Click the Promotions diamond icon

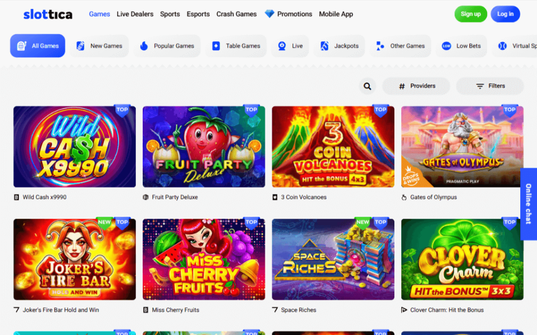[x=270, y=14]
